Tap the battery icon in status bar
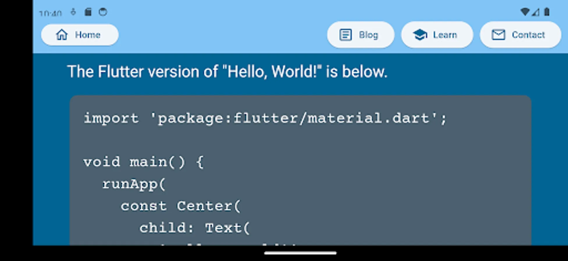 547,12
